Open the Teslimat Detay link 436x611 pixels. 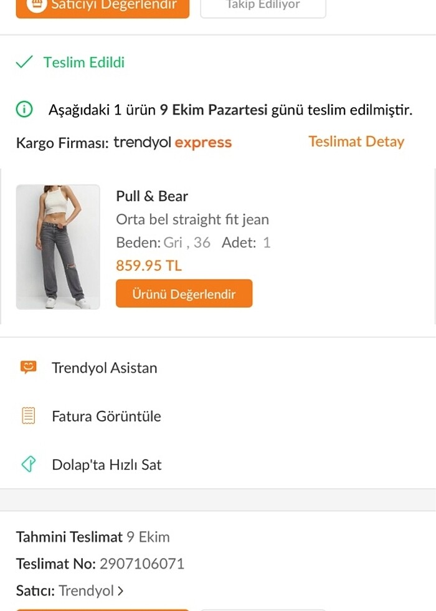[x=356, y=142]
